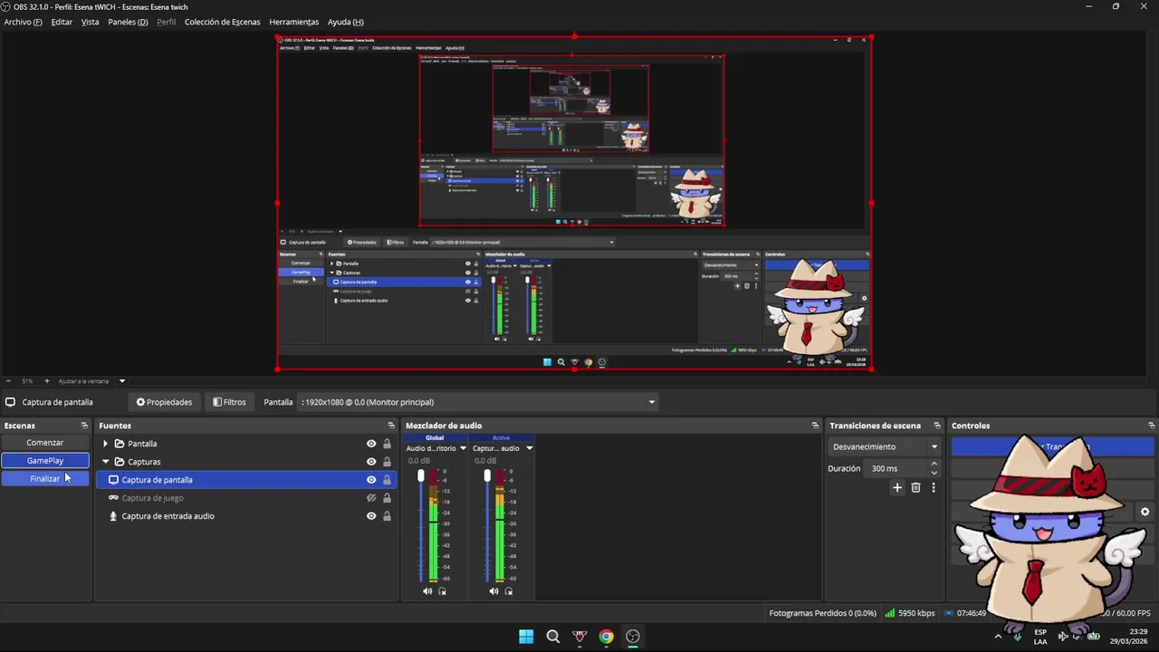Open the Paneles menu
Screen dimensions: 1159x652
click(x=128, y=22)
